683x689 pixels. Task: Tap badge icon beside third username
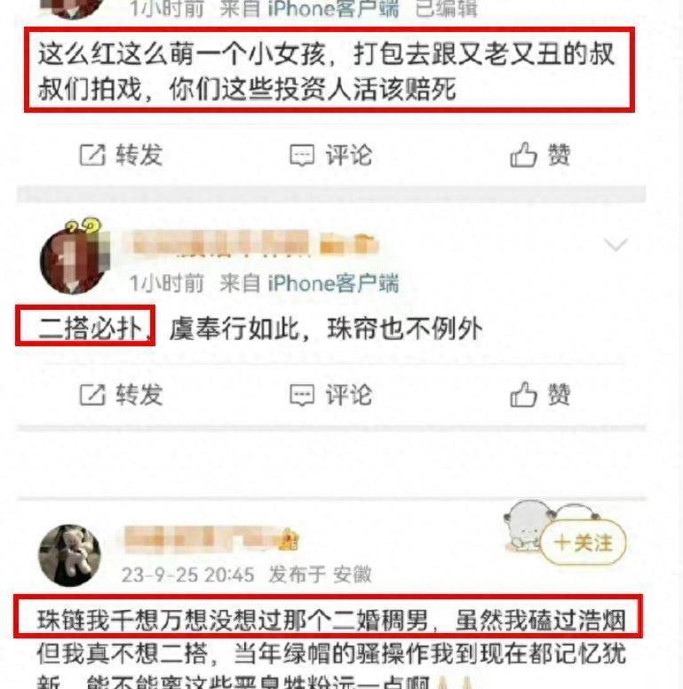tap(290, 540)
